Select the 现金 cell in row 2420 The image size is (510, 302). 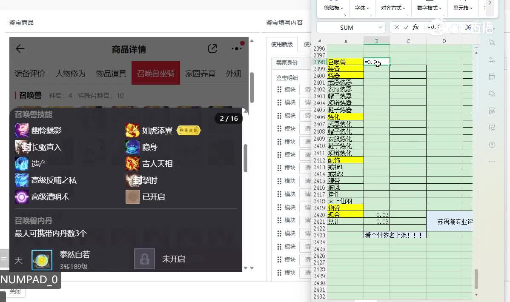point(345,214)
